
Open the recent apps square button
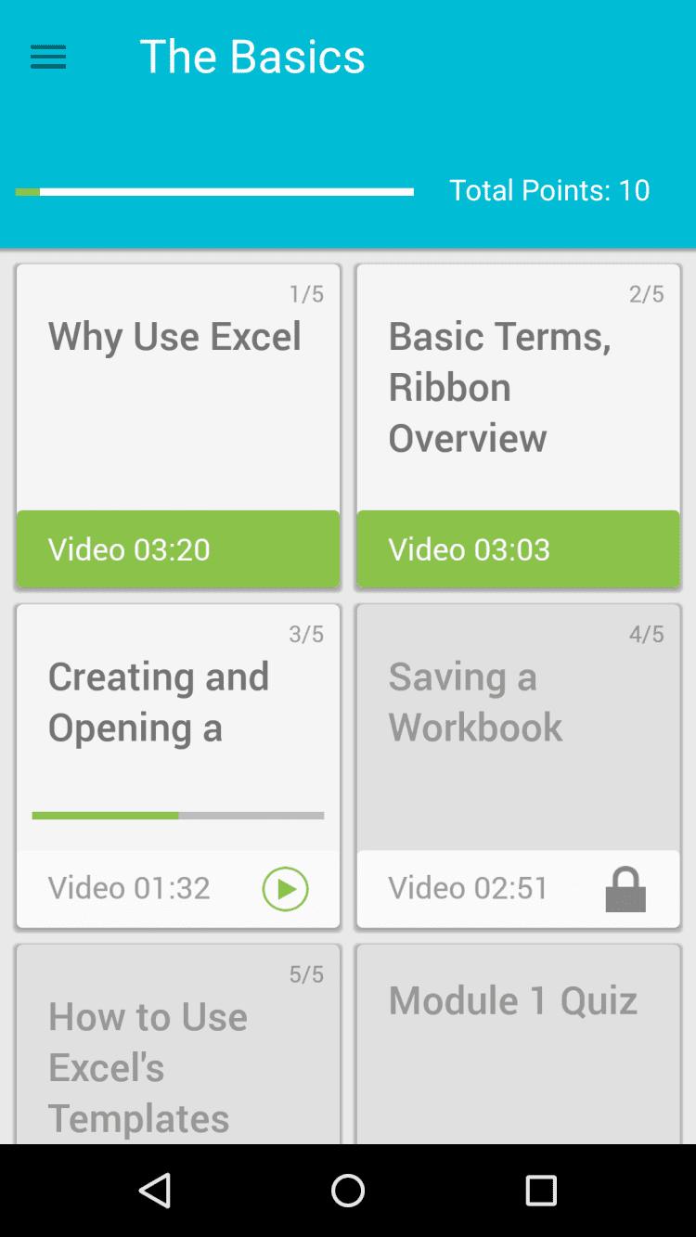(541, 1190)
